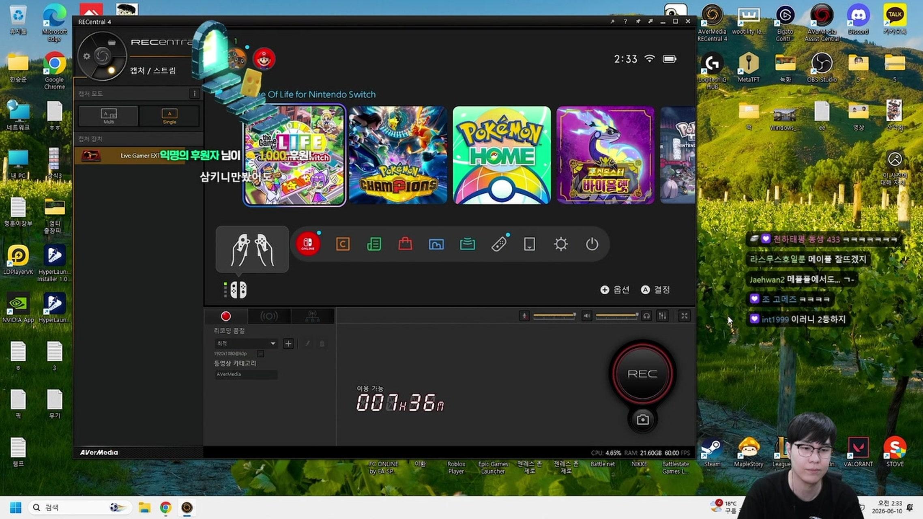Select the Pokémon Champions game tile
Viewport: 923px width, 519px height.
point(398,155)
